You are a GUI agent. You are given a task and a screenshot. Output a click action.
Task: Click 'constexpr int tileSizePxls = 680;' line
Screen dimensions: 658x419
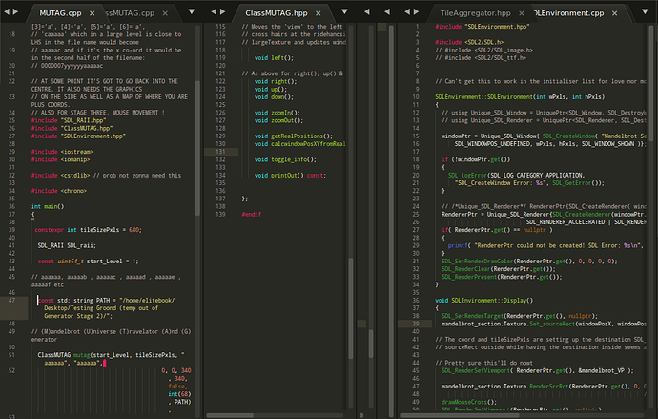(x=88, y=230)
